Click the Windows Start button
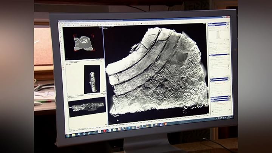Image resolution: width=272 pixels, height=153 pixels. tap(68, 135)
